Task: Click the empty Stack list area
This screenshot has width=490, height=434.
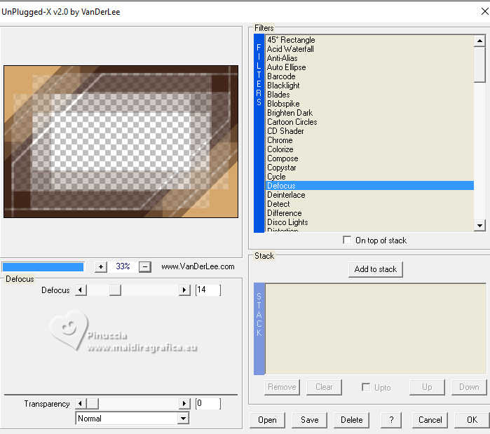Action: tap(375, 328)
